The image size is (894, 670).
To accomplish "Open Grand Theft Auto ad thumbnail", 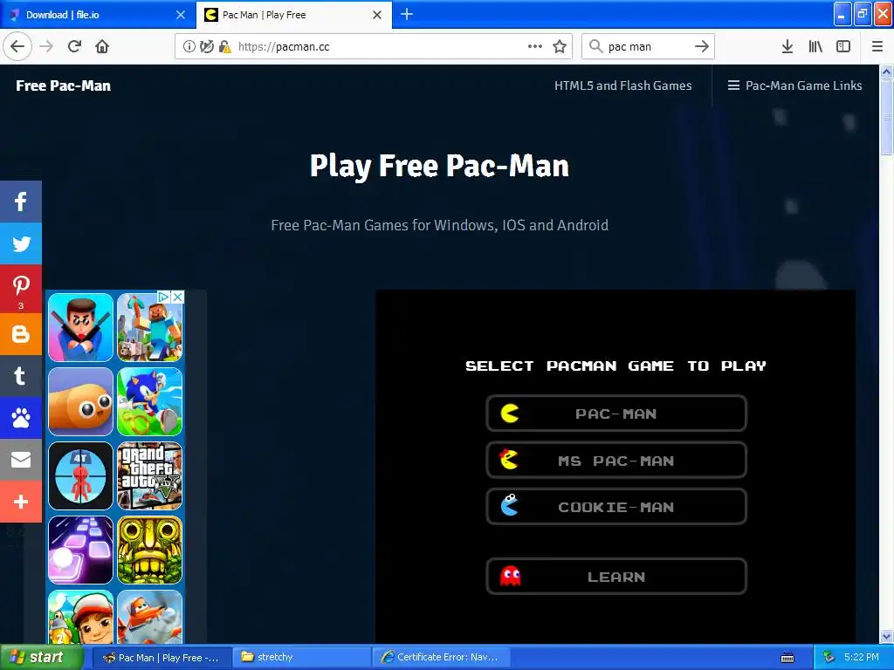I will tap(149, 475).
